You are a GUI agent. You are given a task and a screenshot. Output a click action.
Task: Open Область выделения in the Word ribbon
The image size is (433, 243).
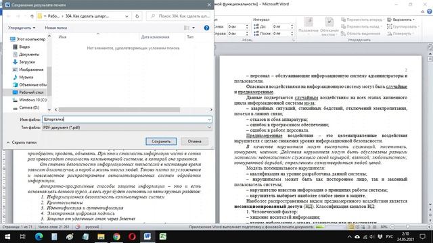coord(361,33)
